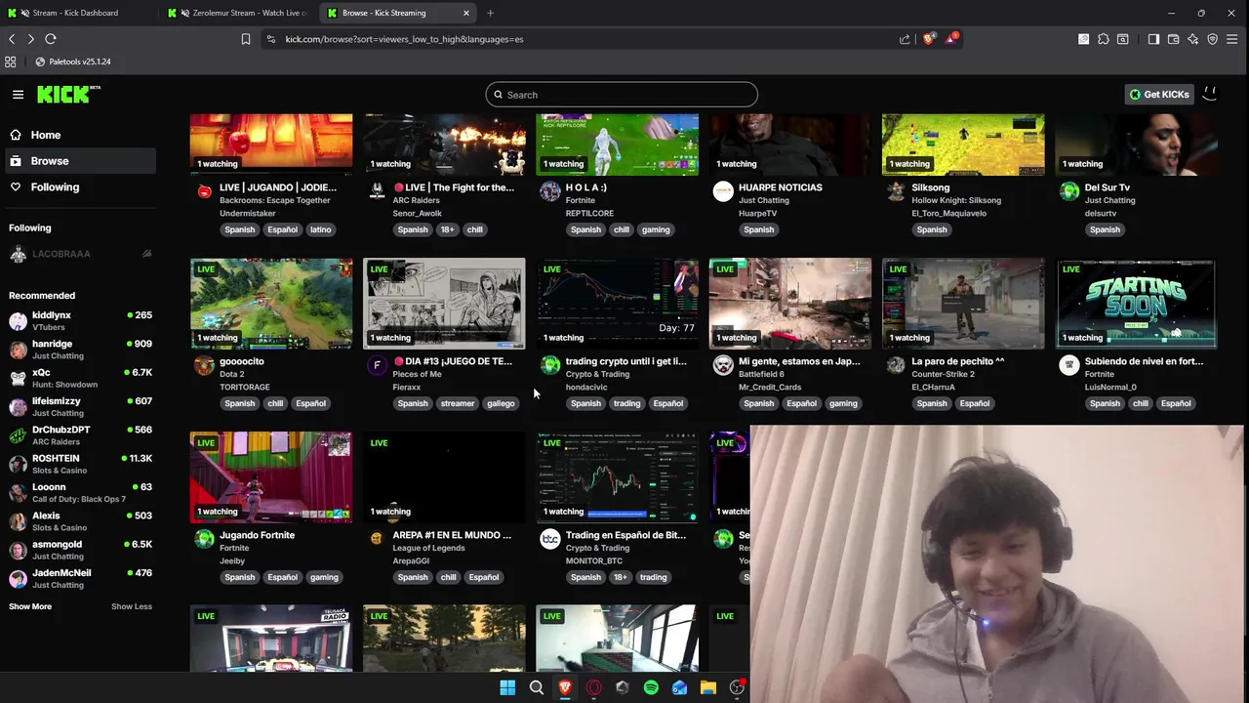Open the user profile icon next to Get KICKs

pos(1210,94)
